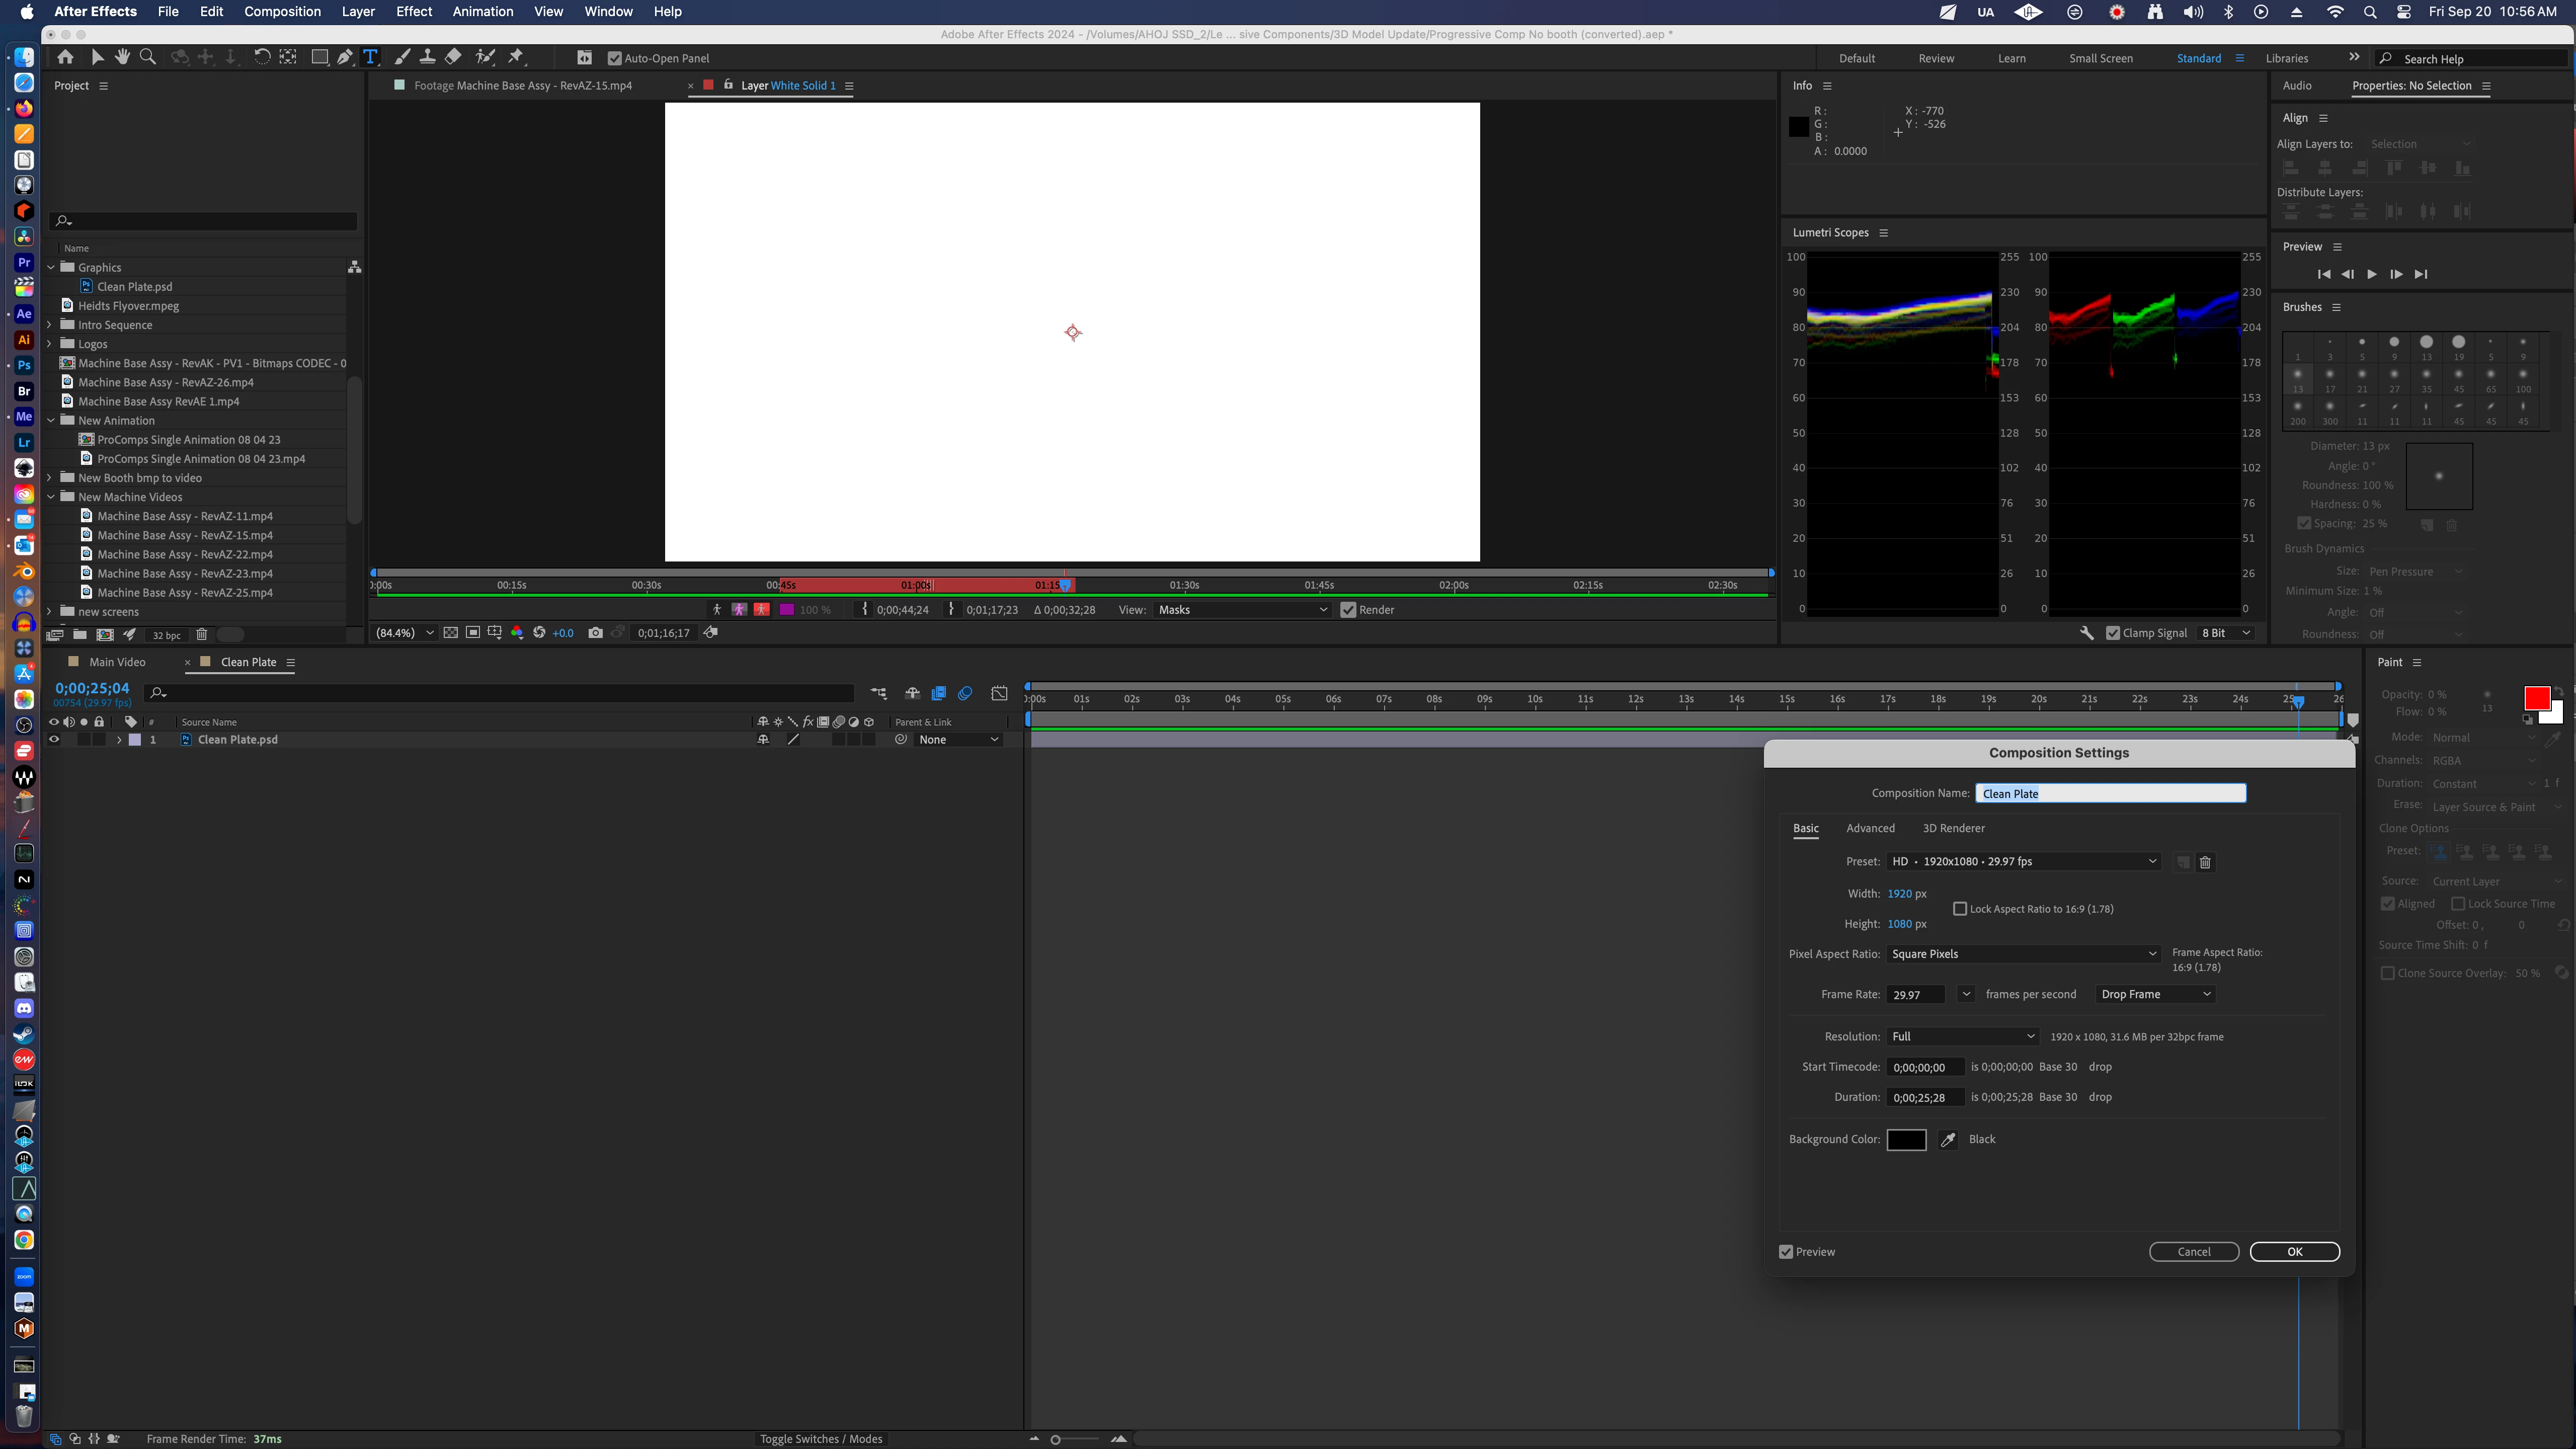2576x1449 pixels.
Task: Select the Hand tool
Action: point(122,57)
